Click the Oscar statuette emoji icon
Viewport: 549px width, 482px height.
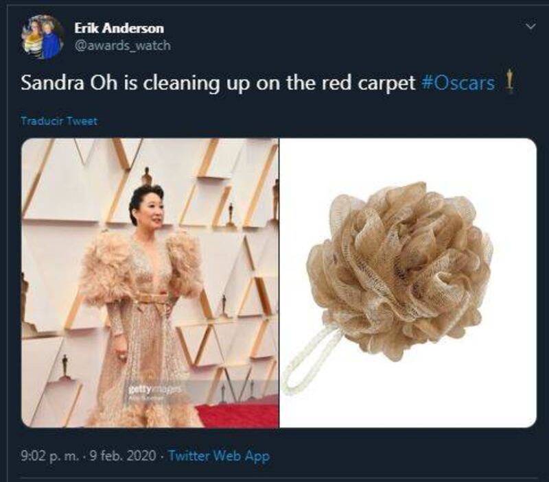(510, 82)
